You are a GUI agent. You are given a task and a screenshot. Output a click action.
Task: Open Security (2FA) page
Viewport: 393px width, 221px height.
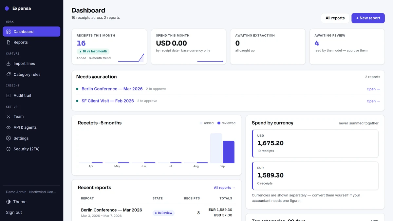[31, 149]
